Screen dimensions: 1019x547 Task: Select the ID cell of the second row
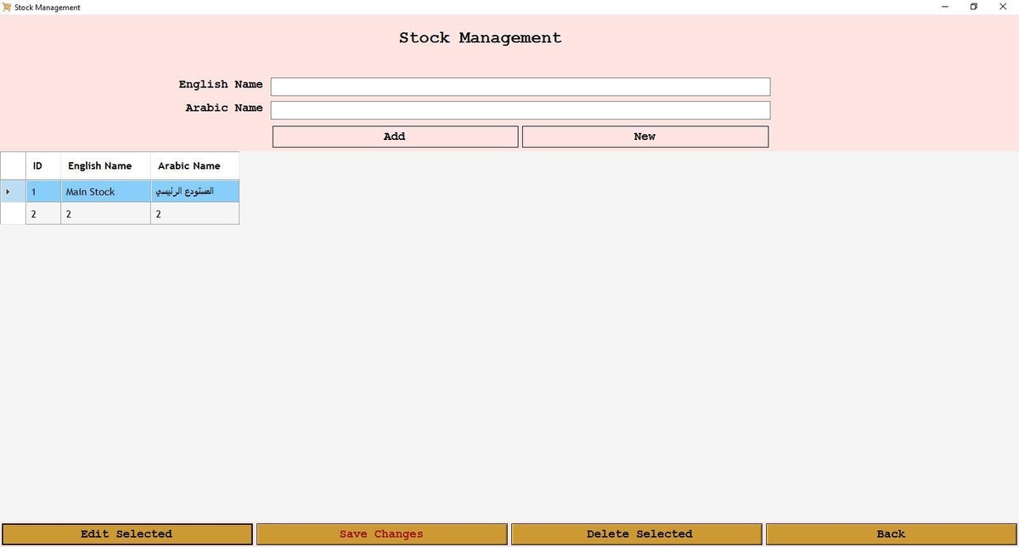[43, 215]
